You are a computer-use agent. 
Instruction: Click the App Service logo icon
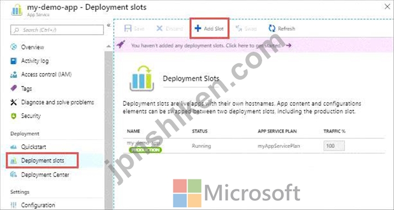[x=16, y=10]
